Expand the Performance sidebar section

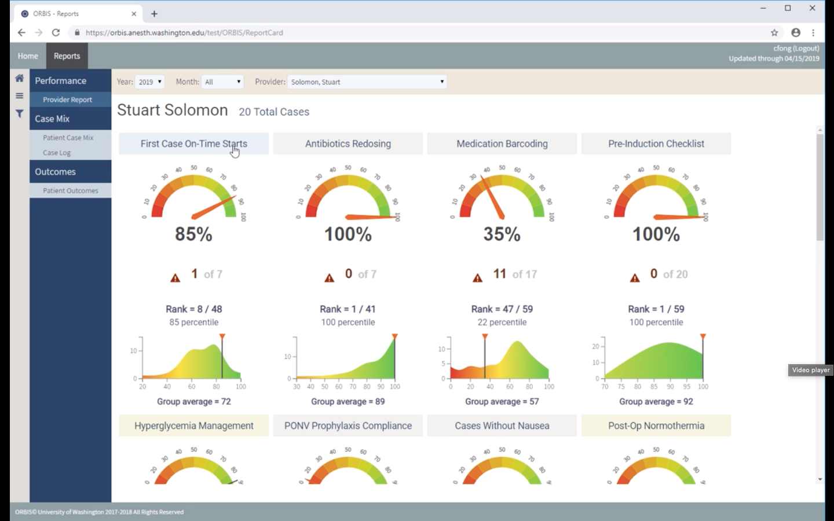click(x=71, y=80)
